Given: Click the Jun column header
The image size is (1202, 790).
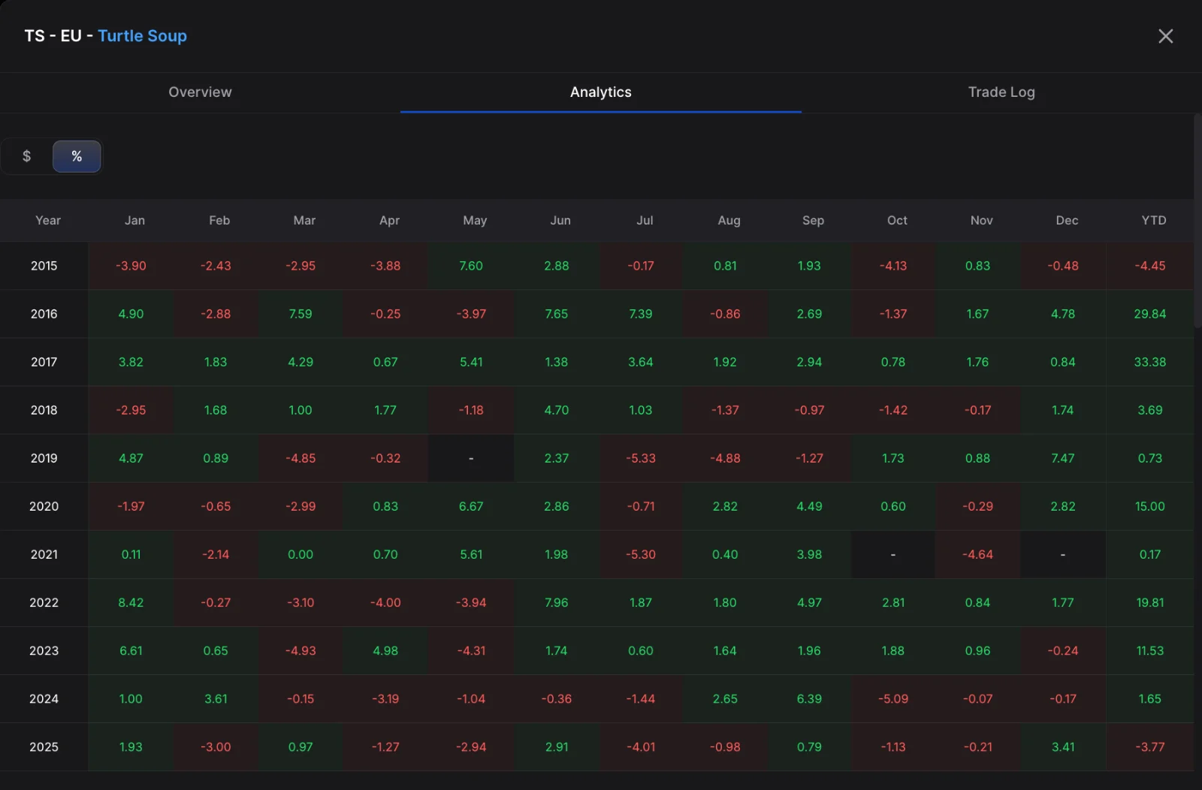Looking at the screenshot, I should 560,220.
